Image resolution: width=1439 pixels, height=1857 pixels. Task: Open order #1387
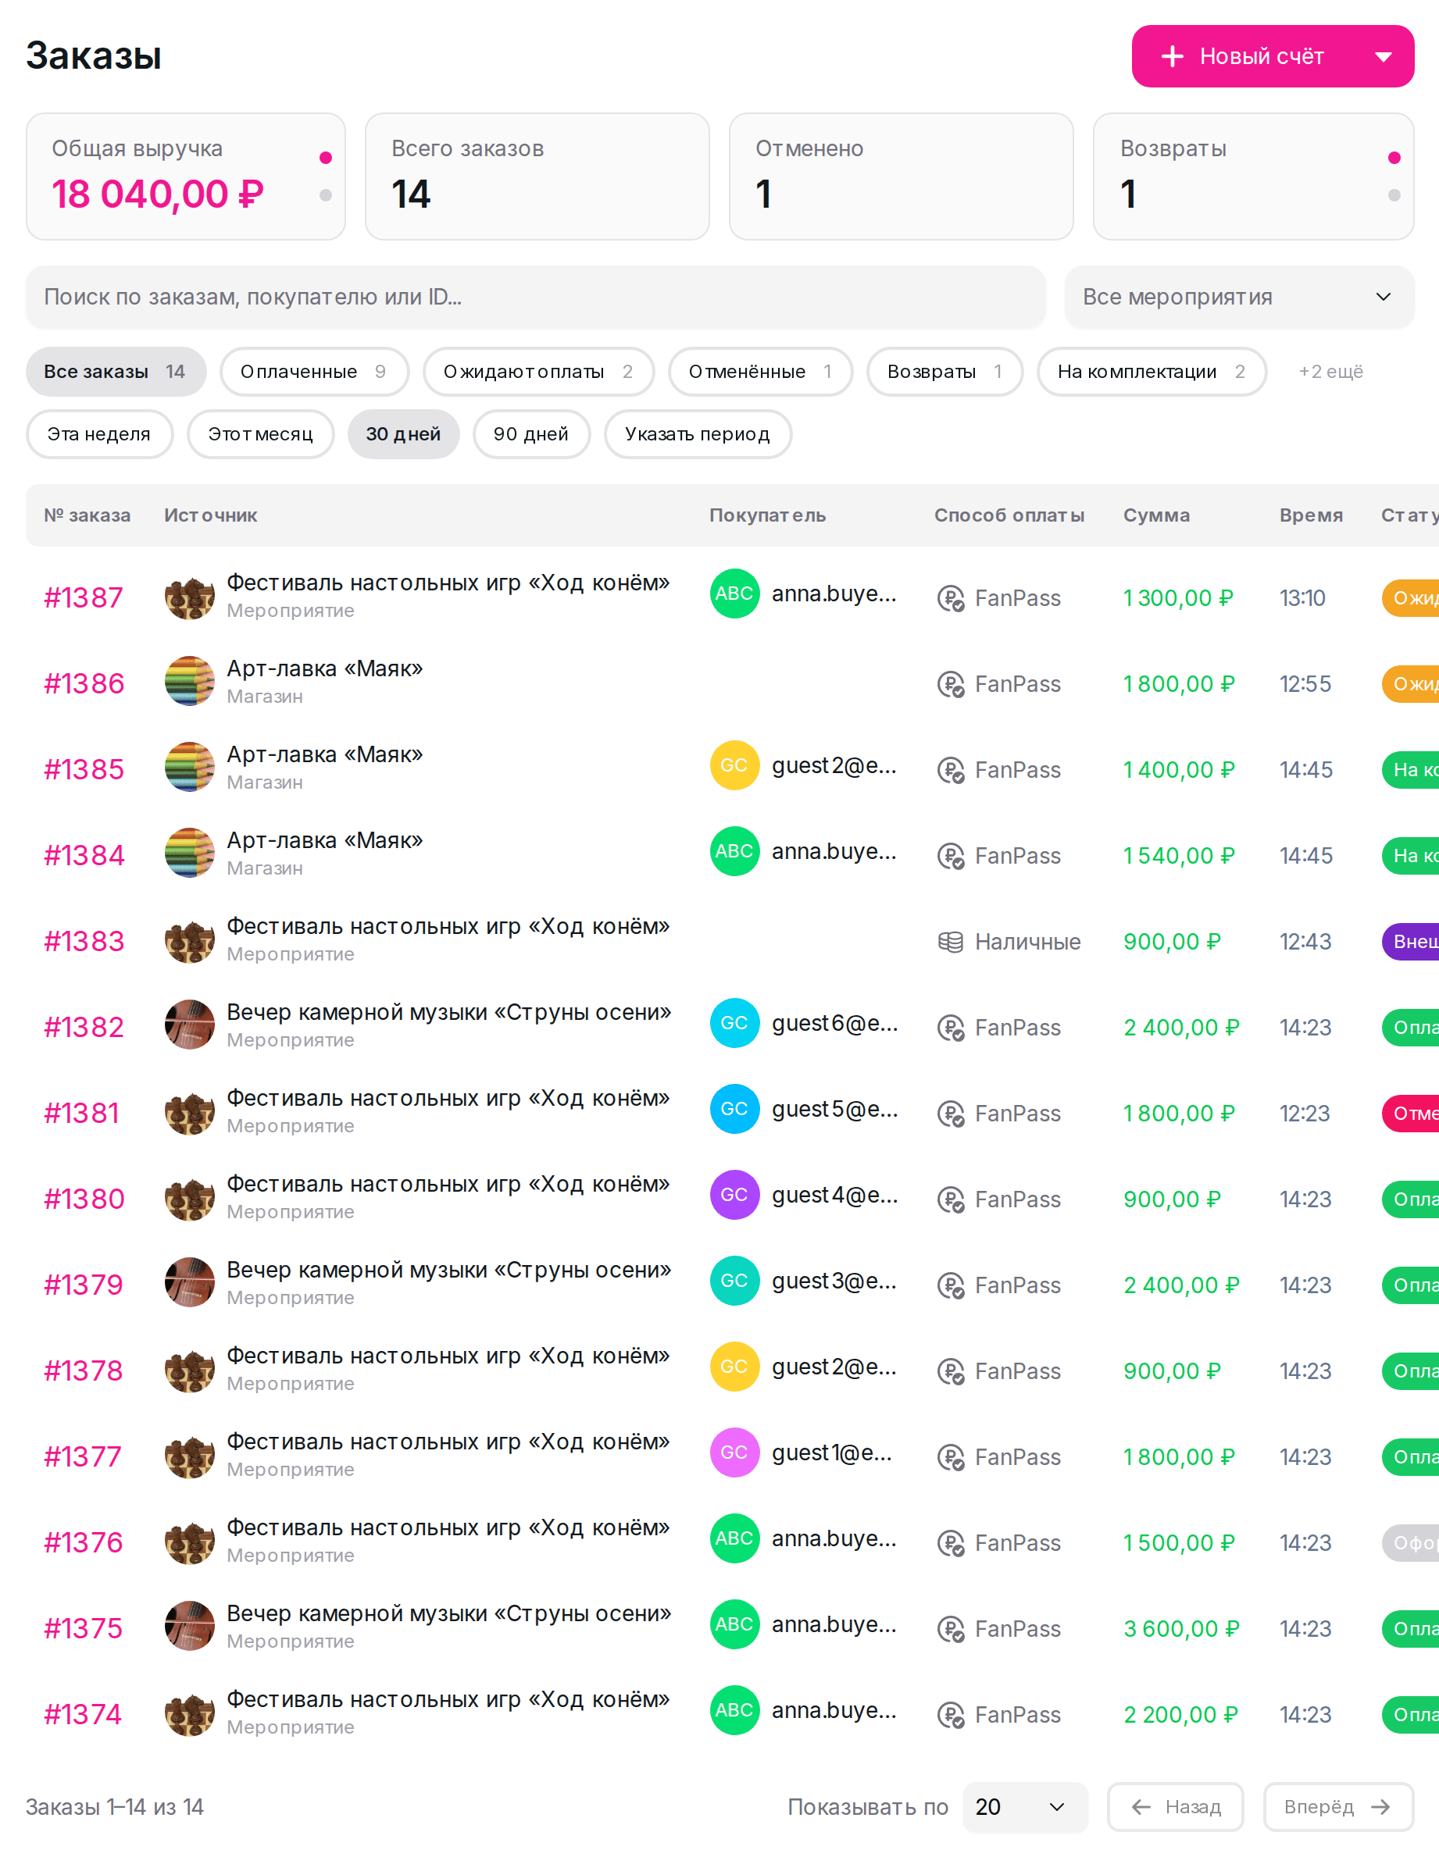coord(84,597)
